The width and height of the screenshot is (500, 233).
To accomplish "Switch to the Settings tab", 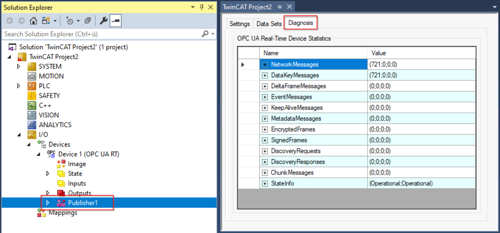I will click(240, 23).
